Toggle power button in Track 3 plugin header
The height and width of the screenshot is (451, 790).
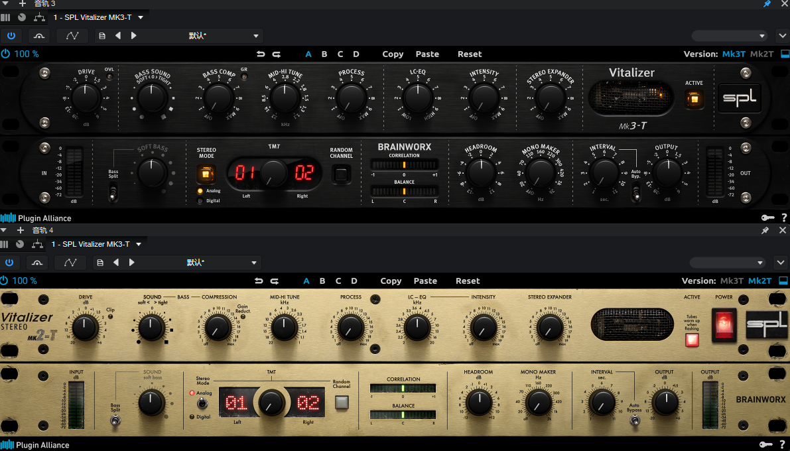coord(11,36)
